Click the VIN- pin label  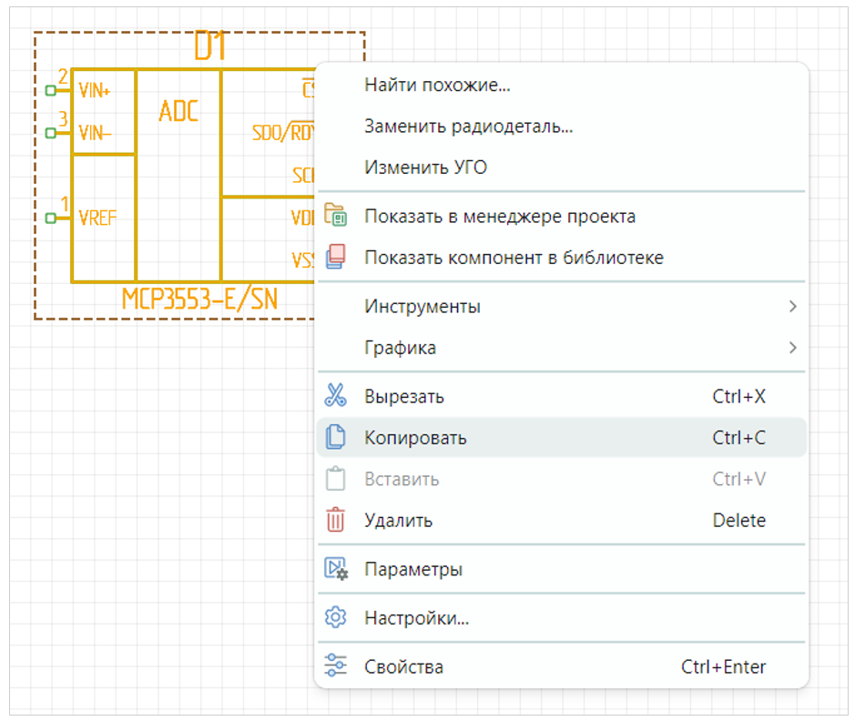point(95,132)
